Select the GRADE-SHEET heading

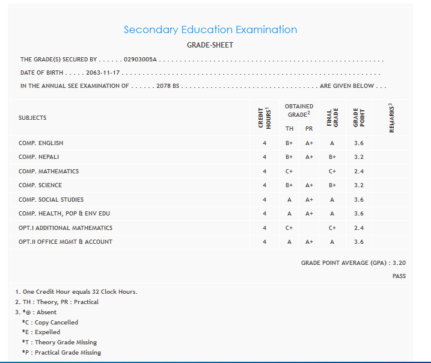tap(210, 45)
